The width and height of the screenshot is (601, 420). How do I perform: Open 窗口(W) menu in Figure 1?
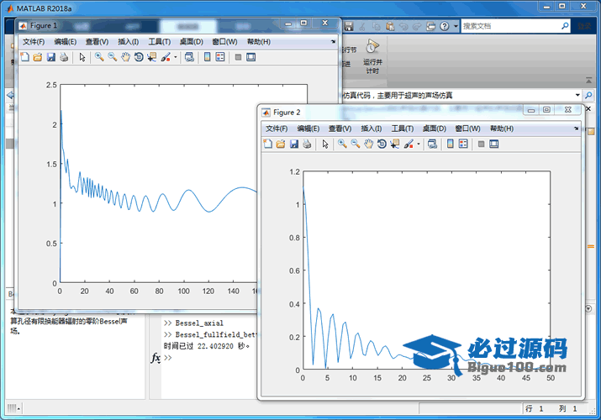pyautogui.click(x=224, y=42)
